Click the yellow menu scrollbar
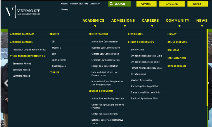This screenshot has height=127, width=212. (207, 67)
